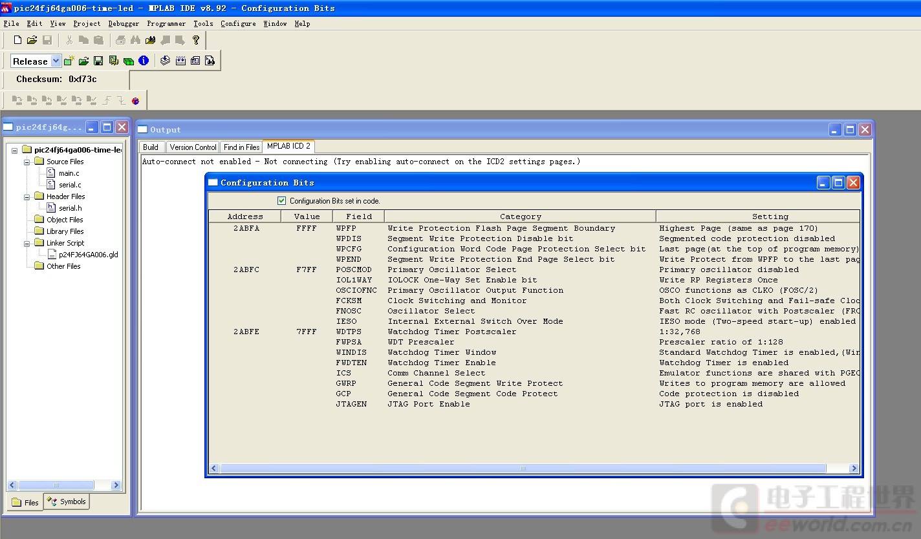Viewport: 921px width, 539px height.
Task: Click Release from reset step-up icon
Action: tap(107, 100)
